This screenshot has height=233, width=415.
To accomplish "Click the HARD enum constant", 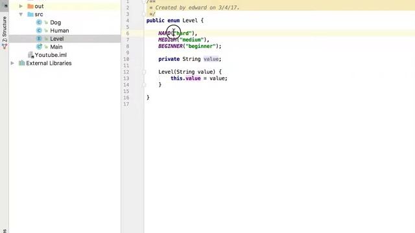I will tap(165, 33).
